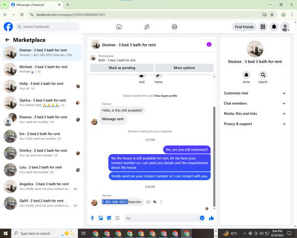The image size is (297, 238).
Task: Open Holly - 3 bed 3 bath conversation
Action: [x=42, y=86]
